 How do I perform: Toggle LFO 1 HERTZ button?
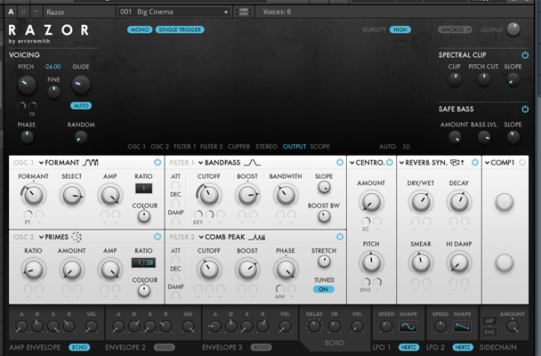click(408, 347)
